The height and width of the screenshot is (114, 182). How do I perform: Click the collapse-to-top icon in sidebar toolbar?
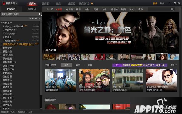click(x=33, y=19)
